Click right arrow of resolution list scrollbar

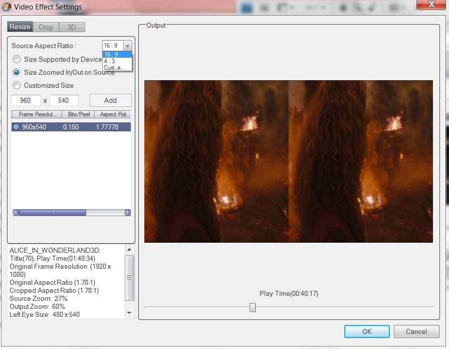[128, 213]
